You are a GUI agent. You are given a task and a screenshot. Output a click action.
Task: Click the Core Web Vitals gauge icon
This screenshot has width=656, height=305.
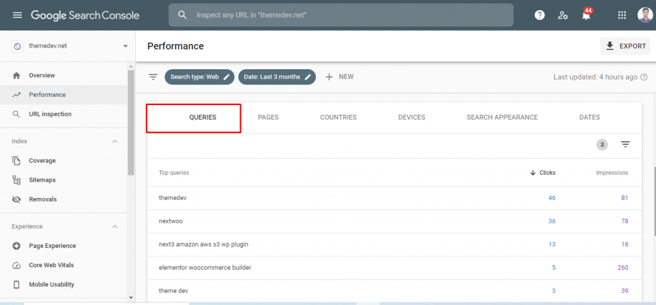17,265
